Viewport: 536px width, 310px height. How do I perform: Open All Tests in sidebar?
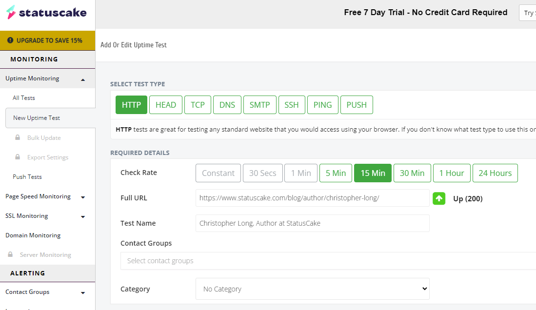click(x=24, y=98)
